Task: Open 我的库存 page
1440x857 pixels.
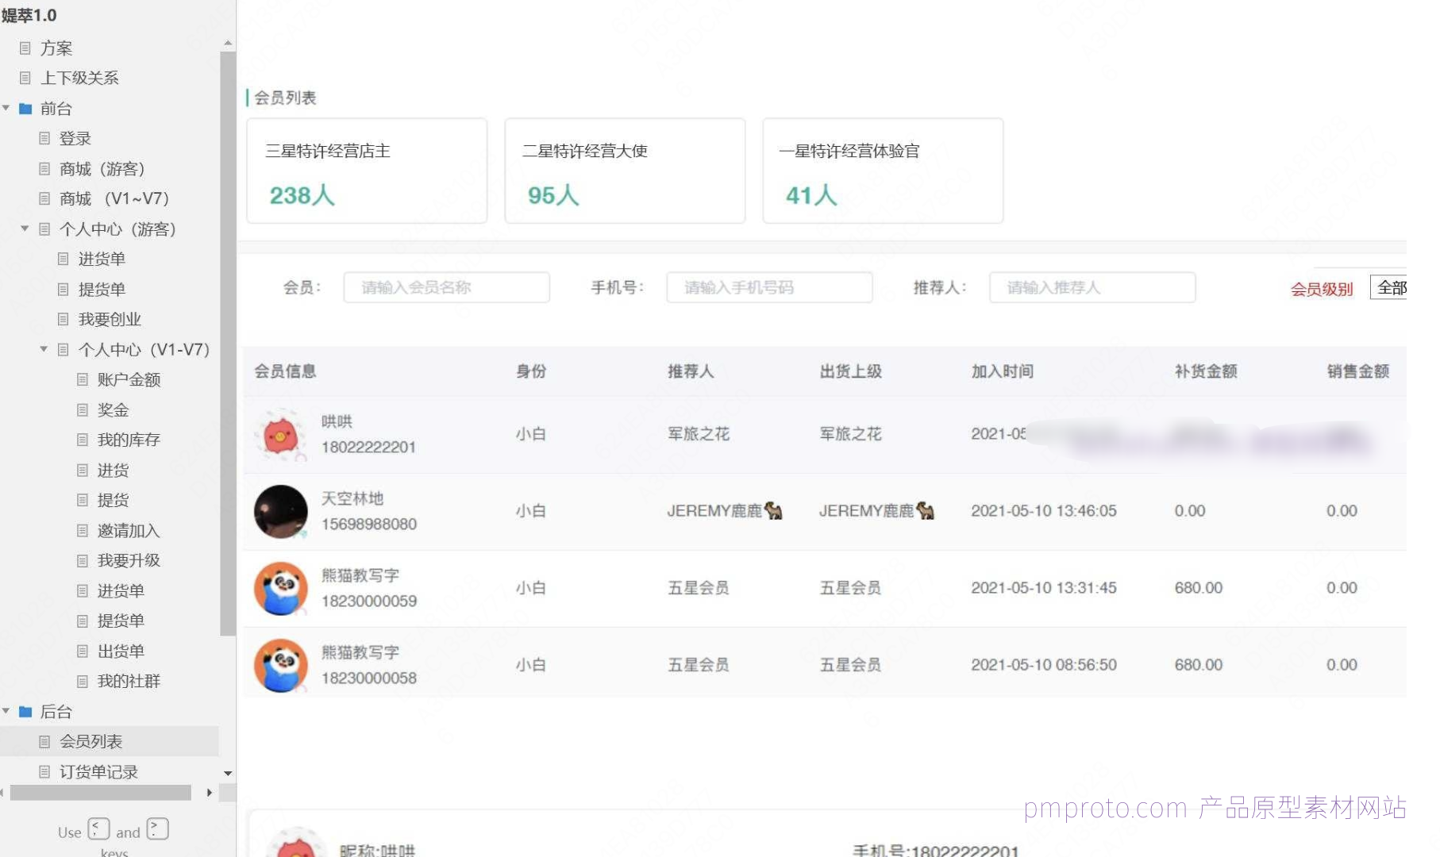Action: click(x=129, y=440)
